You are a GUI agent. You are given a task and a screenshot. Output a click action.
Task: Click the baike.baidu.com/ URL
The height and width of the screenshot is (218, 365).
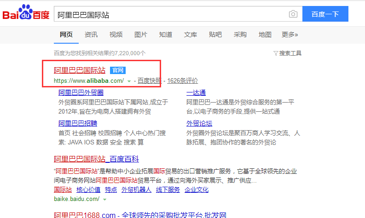tap(76, 199)
